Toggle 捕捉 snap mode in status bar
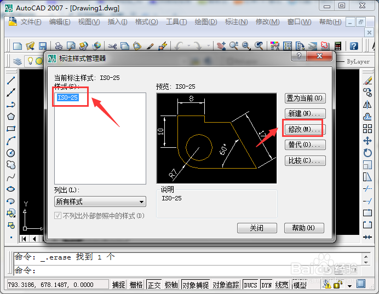The image size is (379, 294). coord(118,285)
